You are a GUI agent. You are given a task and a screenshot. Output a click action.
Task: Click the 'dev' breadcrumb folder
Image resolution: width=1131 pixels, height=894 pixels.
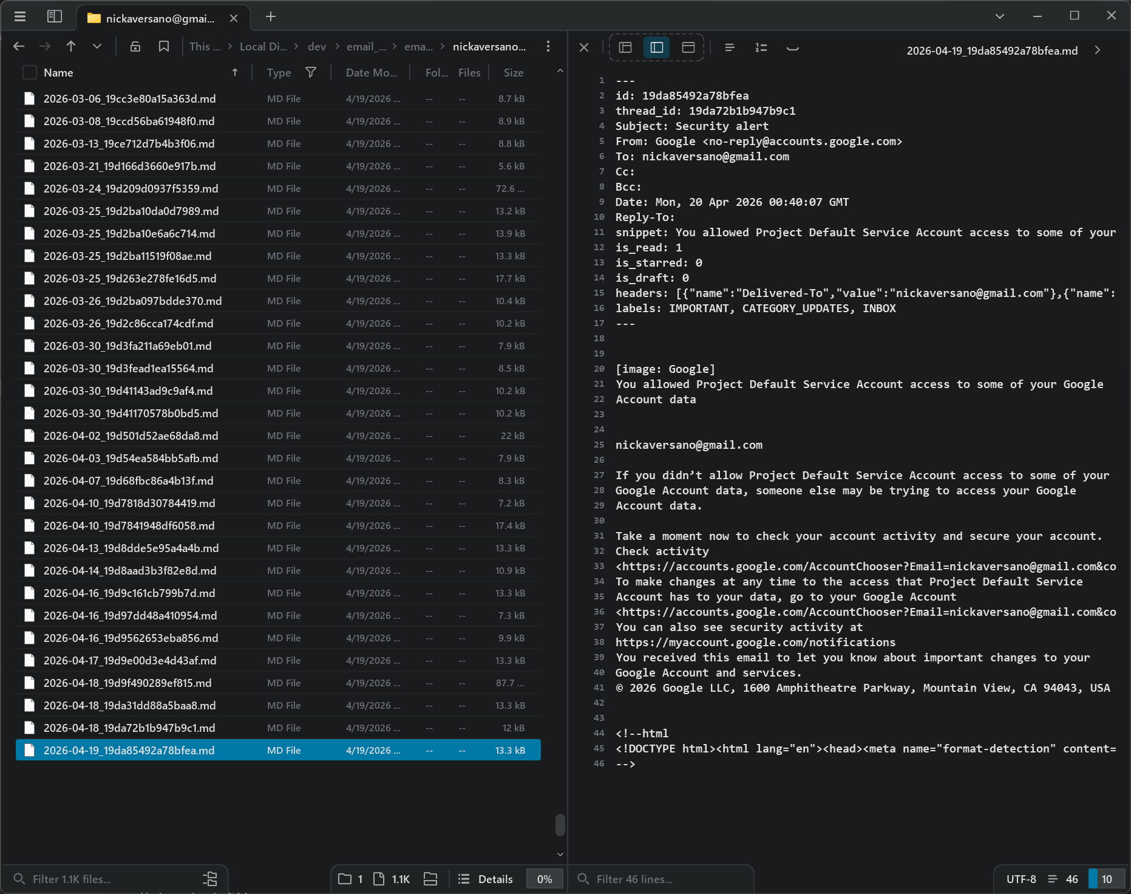tap(317, 47)
